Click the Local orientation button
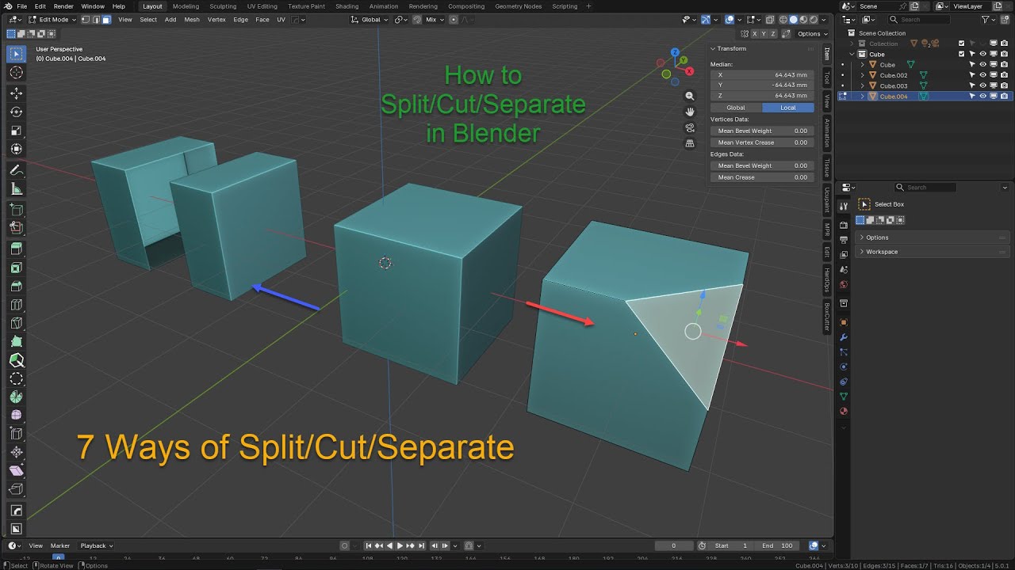The width and height of the screenshot is (1015, 570). (x=788, y=108)
